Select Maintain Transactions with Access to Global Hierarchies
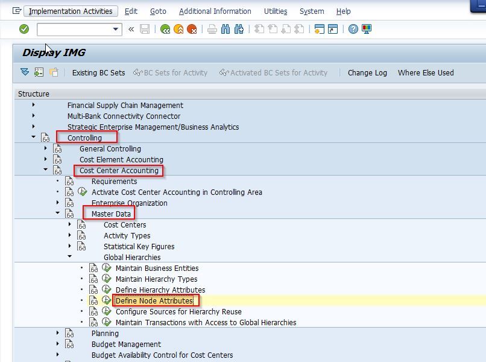 206,323
